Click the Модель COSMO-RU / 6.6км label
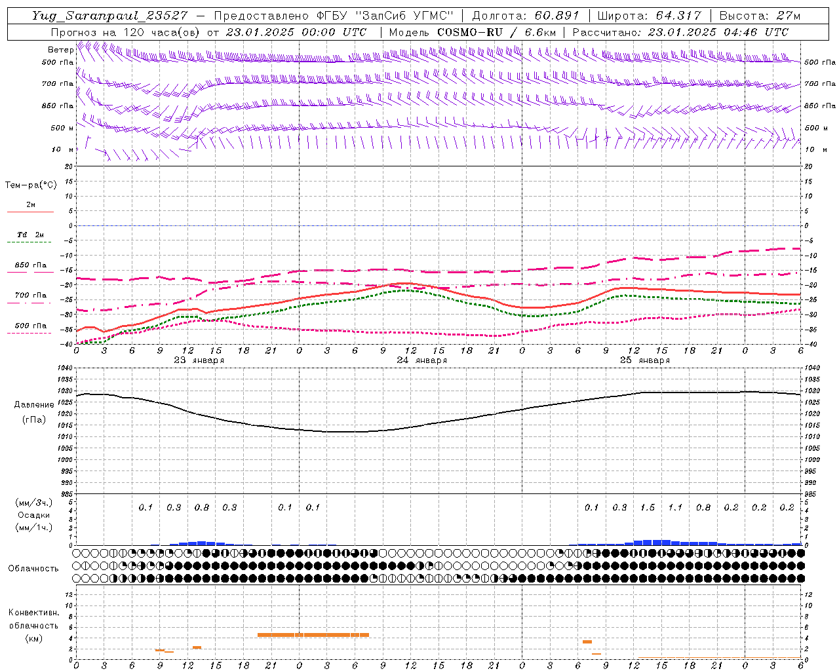Image resolution: width=839 pixels, height=671 pixels. coord(473,32)
